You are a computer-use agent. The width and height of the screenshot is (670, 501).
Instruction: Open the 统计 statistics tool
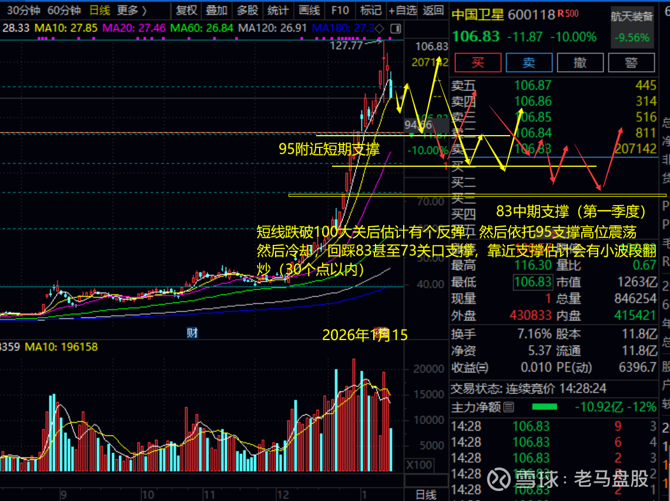[x=278, y=10]
